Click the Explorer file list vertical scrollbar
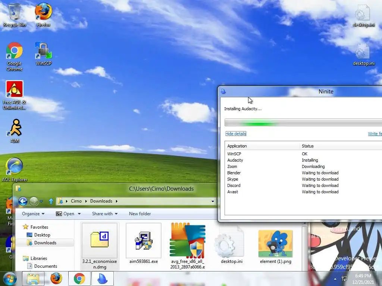The image size is (382, 286). coord(304,246)
